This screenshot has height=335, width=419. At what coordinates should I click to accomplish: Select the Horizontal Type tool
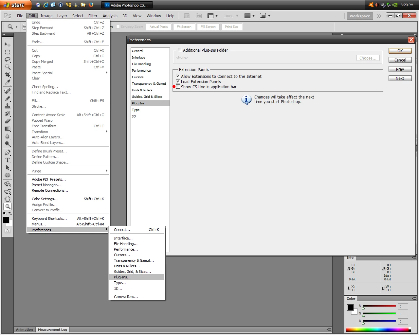click(x=8, y=160)
